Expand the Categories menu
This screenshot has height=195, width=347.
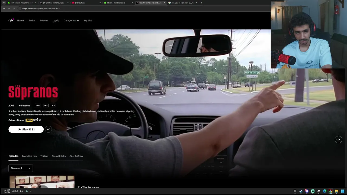pos(71,21)
